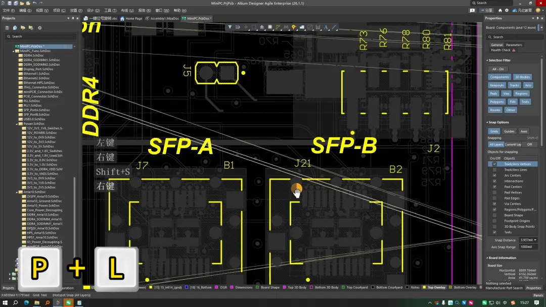Open the Parameters tab in Properties
Image resolution: width=546 pixels, height=307 pixels.
point(514,45)
